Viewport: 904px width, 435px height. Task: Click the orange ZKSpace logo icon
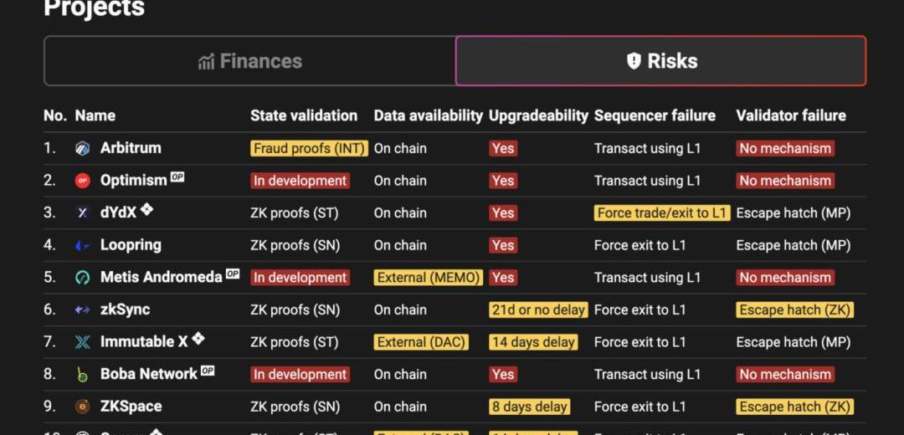click(82, 407)
